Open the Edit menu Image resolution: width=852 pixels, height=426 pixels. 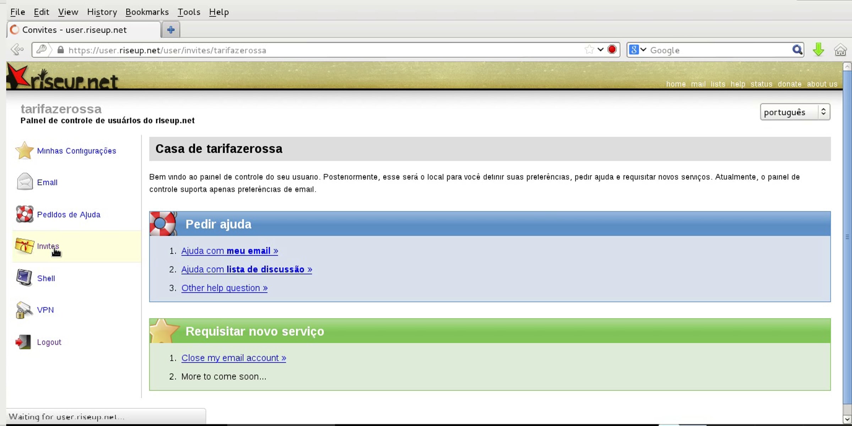click(x=42, y=12)
